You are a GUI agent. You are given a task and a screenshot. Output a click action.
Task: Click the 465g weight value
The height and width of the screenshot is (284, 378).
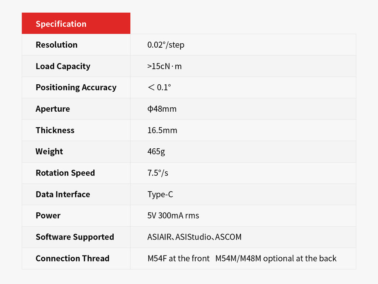pyautogui.click(x=155, y=152)
